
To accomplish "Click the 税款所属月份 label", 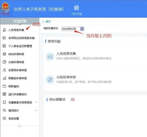I will [x=51, y=28].
